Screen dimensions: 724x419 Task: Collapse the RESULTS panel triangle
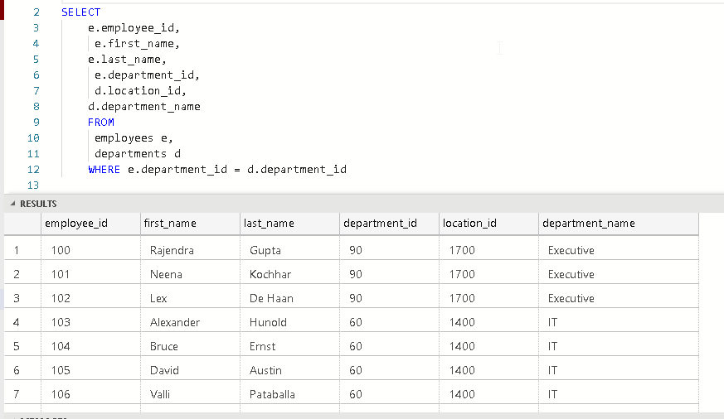tap(12, 204)
